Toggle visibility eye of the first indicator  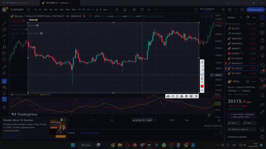[x=37, y=25]
